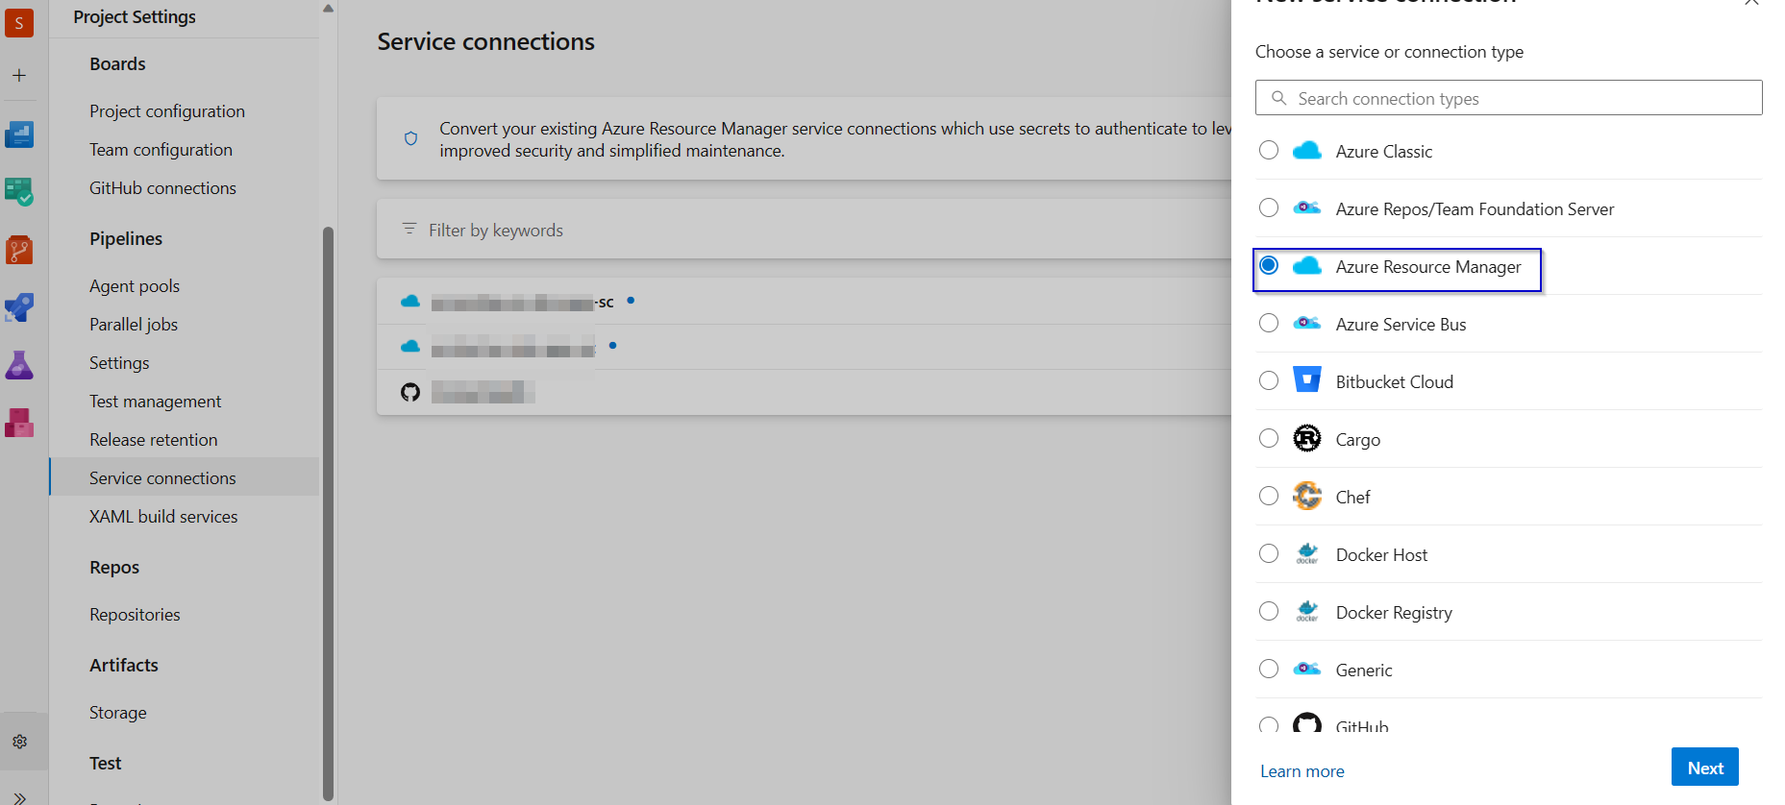Open Team configuration settings
This screenshot has height=805, width=1785.
coord(161,150)
